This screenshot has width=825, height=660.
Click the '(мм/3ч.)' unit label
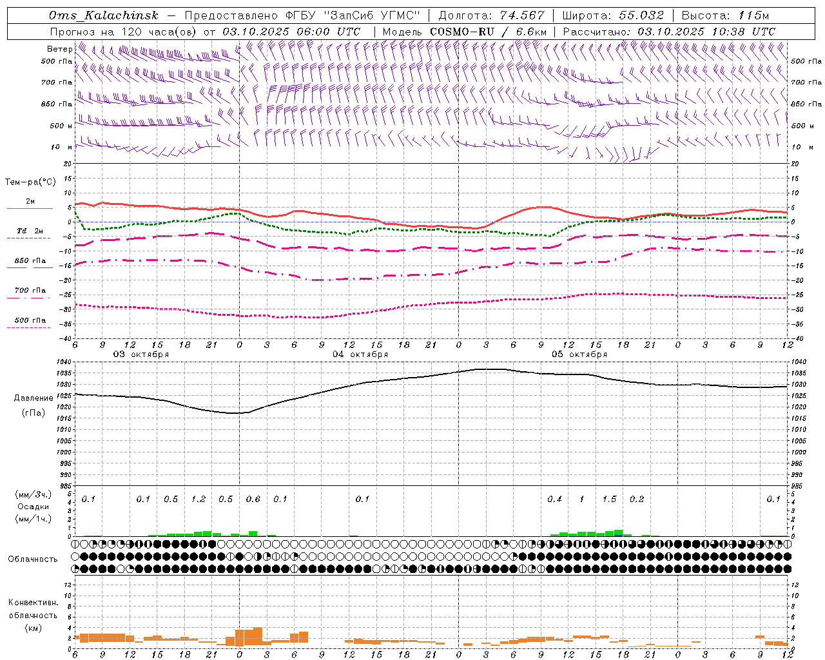click(x=33, y=495)
